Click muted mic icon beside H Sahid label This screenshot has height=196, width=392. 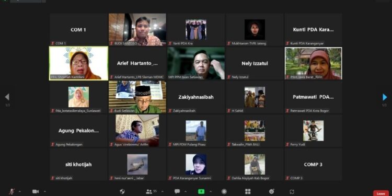coord(229,110)
